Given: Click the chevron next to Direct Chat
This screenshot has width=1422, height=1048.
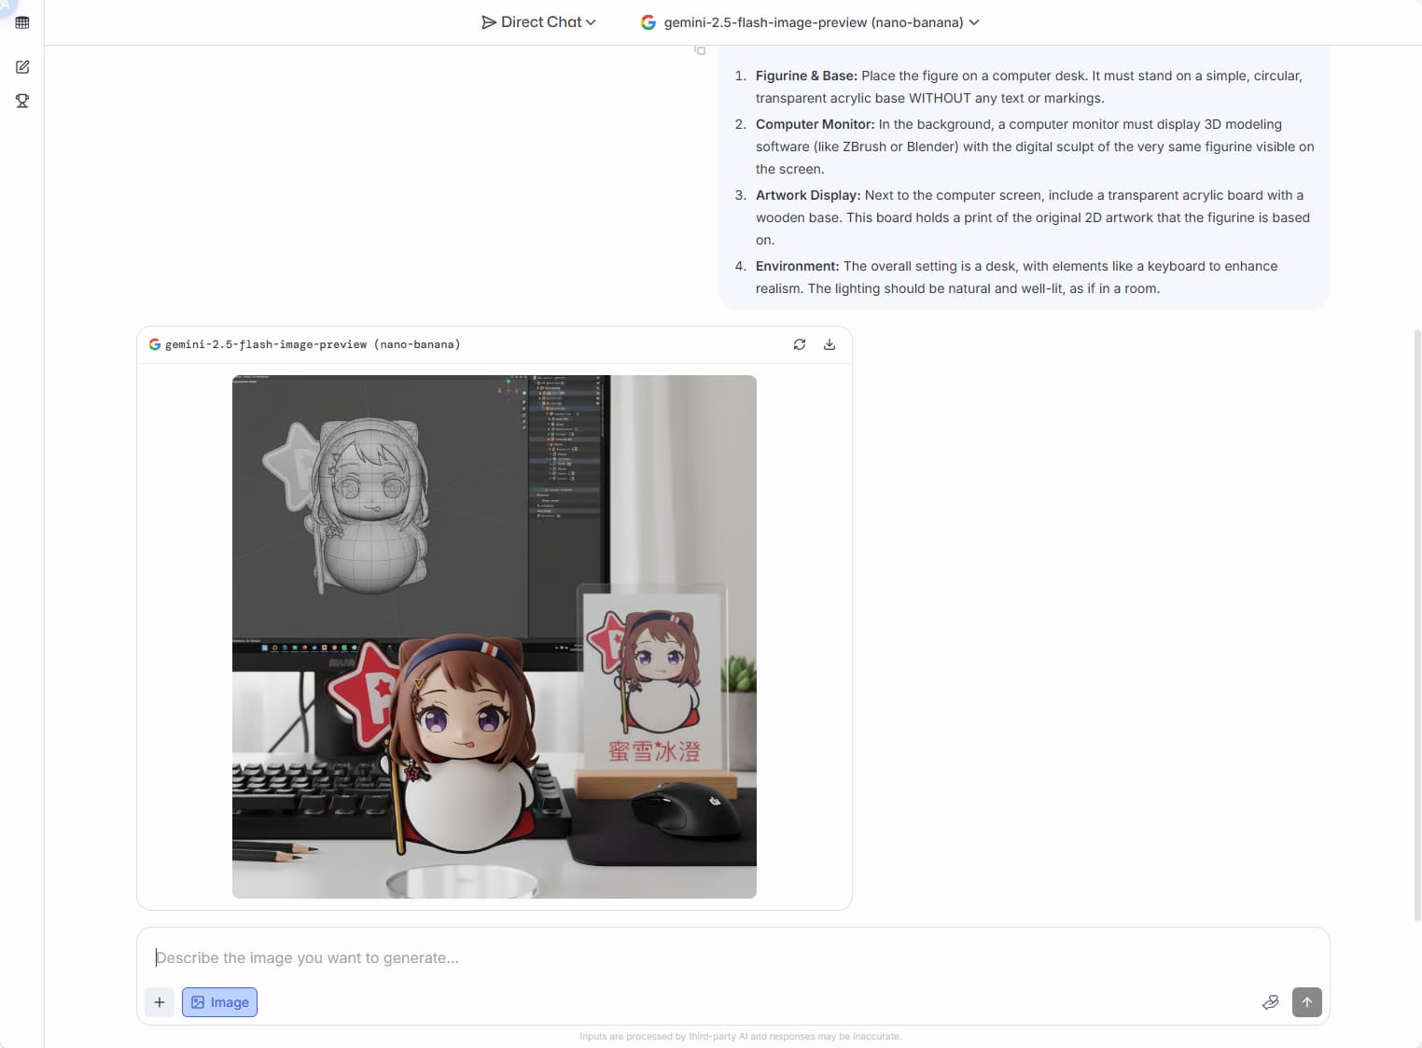Looking at the screenshot, I should 591,22.
